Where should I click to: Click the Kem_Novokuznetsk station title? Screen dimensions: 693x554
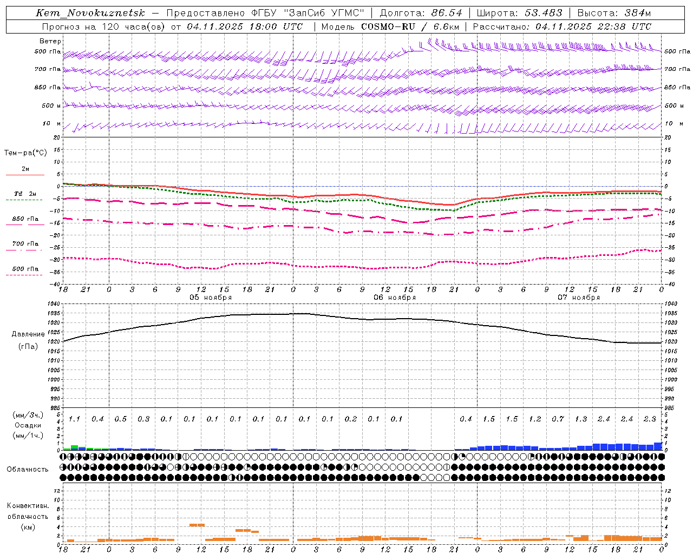click(x=90, y=13)
